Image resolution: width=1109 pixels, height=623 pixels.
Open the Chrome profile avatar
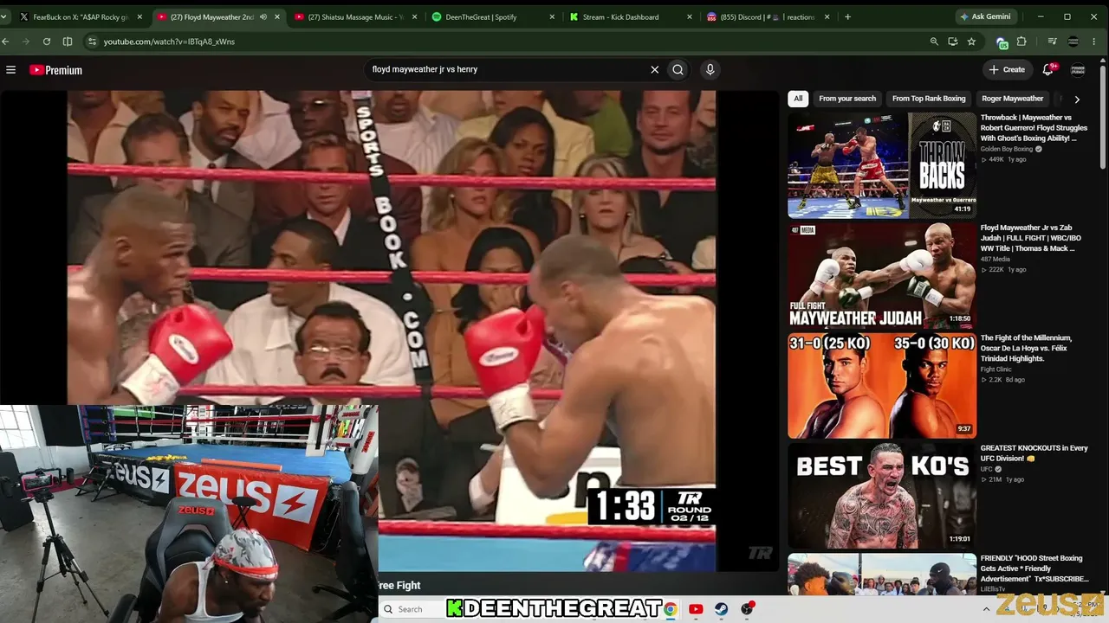click(x=1073, y=42)
